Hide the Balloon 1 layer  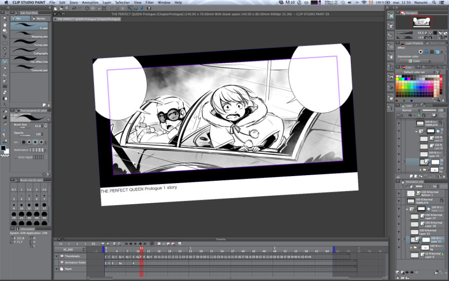pyautogui.click(x=399, y=193)
